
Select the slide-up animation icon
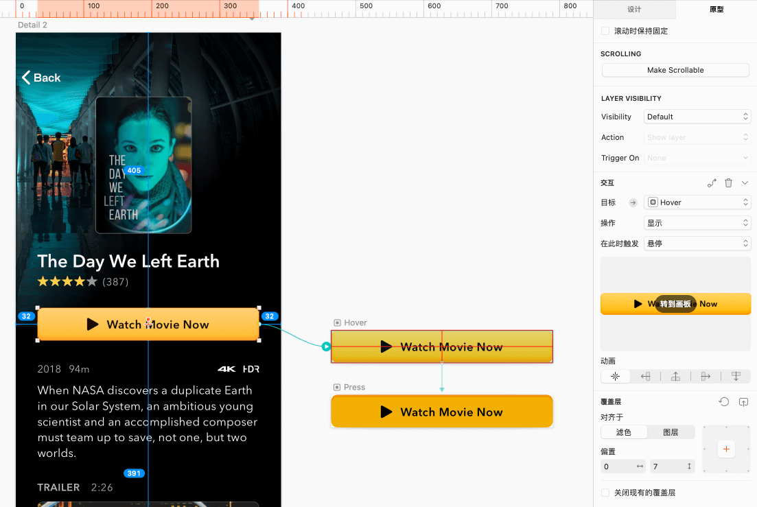tap(675, 376)
